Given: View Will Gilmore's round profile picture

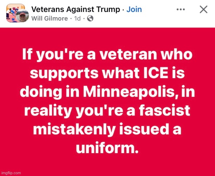Looking at the screenshot, I should pyautogui.click(x=22, y=16).
